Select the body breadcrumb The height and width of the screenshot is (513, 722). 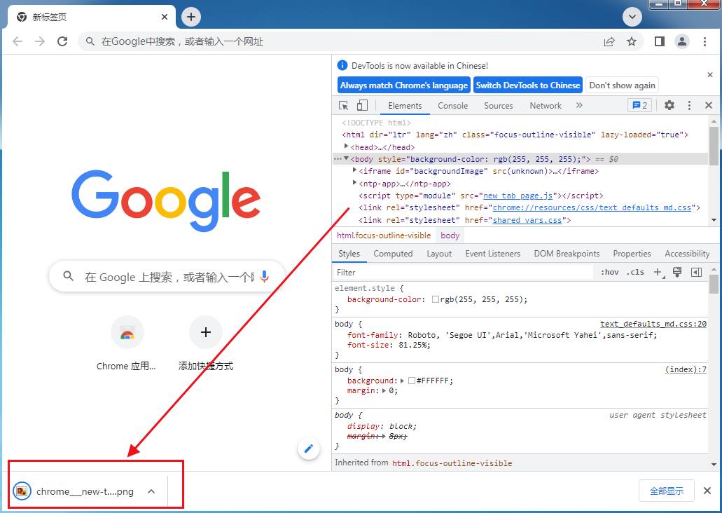(450, 235)
